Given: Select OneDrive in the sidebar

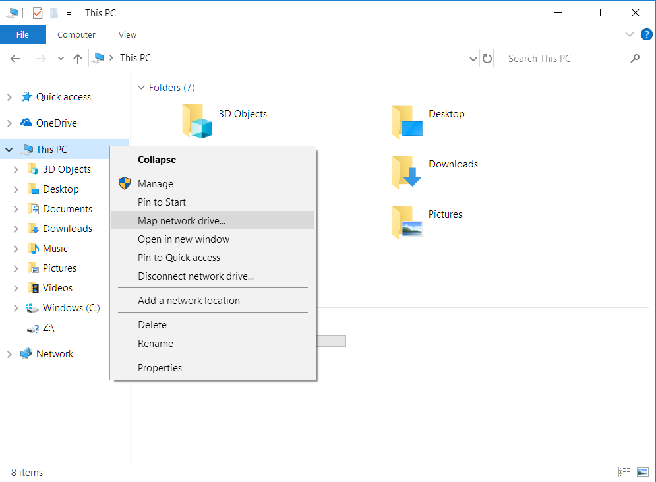Looking at the screenshot, I should [55, 123].
